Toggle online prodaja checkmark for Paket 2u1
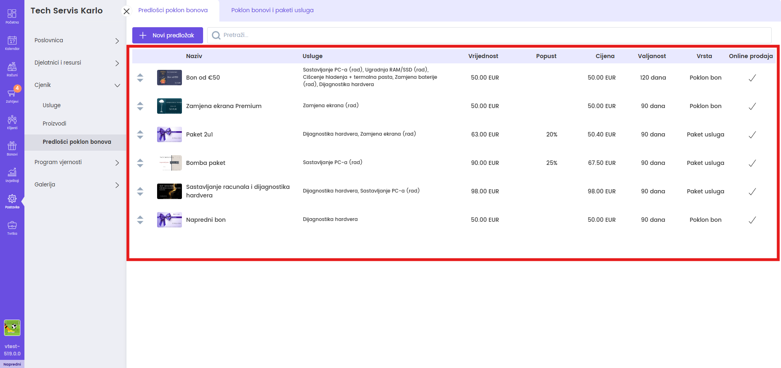 (x=752, y=134)
